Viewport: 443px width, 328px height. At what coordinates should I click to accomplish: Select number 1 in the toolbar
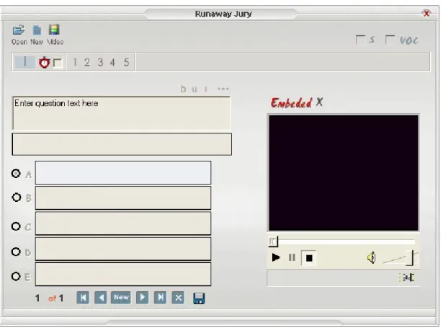tap(75, 62)
